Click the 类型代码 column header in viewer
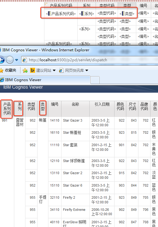This screenshot has height=227, width=158. [31, 109]
